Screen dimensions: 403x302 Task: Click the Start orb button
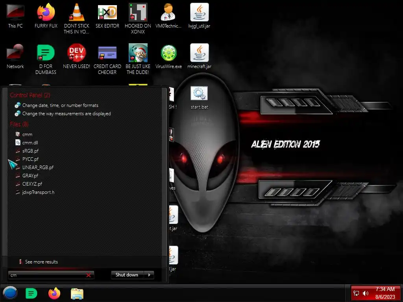[10, 293]
